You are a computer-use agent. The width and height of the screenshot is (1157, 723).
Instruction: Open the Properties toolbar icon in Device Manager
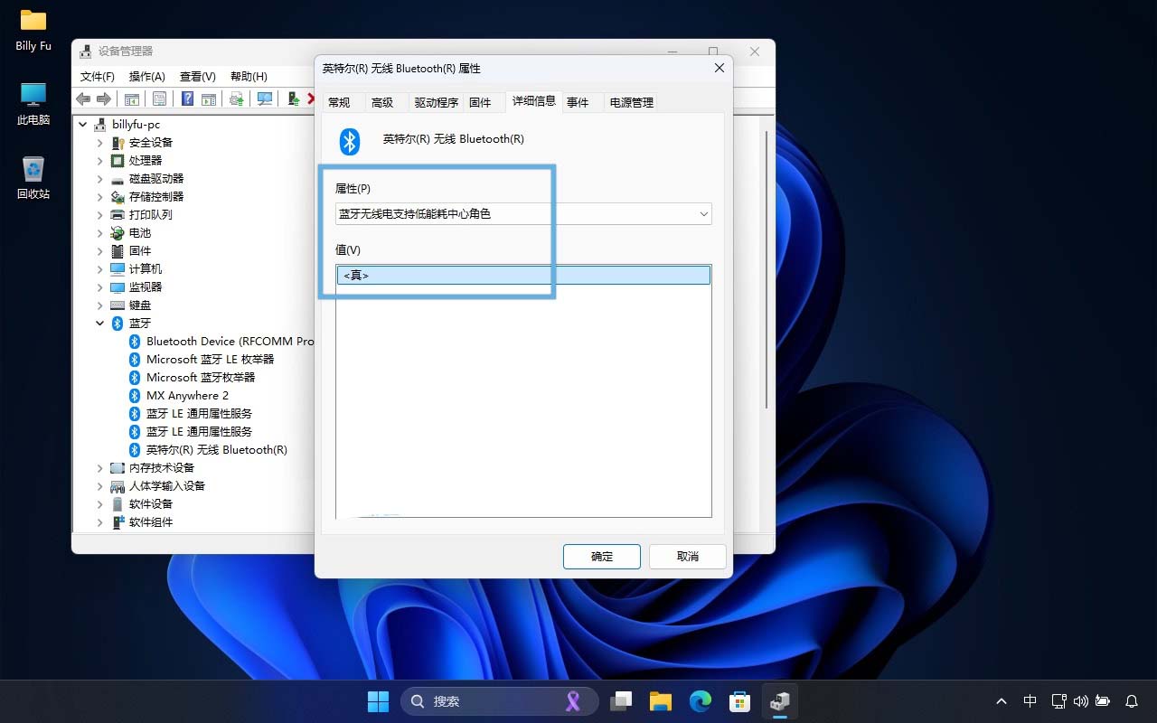pyautogui.click(x=159, y=99)
